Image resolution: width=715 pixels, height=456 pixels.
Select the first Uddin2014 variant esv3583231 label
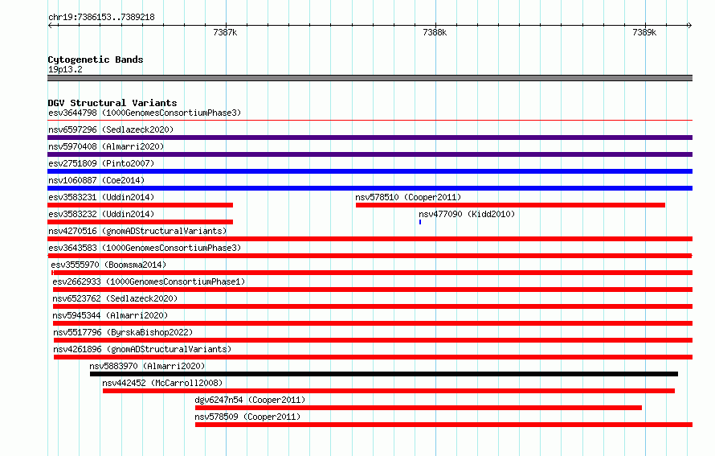coord(101,197)
